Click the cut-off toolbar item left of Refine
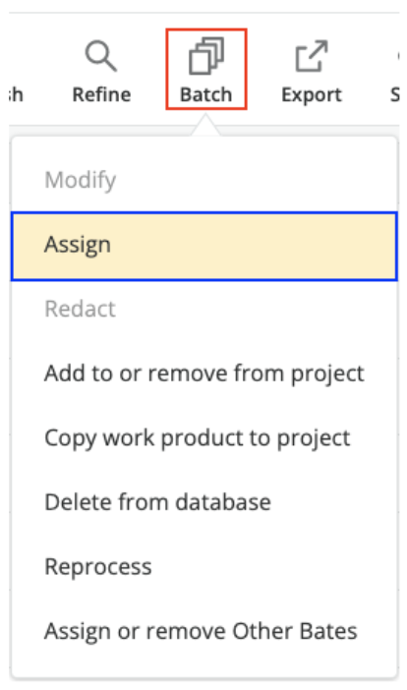 tap(16, 94)
